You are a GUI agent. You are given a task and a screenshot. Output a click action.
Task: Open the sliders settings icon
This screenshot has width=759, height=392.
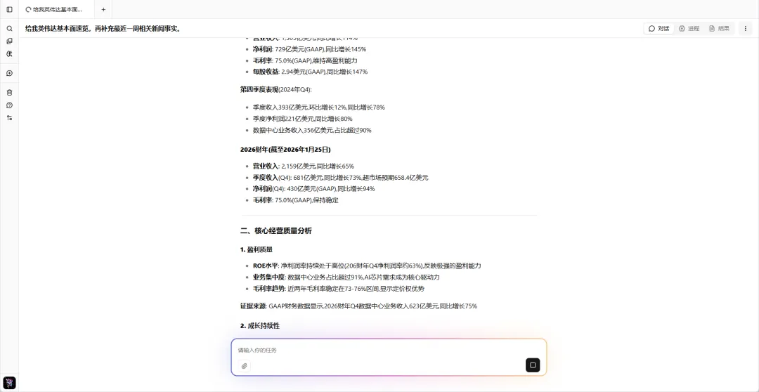pyautogui.click(x=9, y=117)
